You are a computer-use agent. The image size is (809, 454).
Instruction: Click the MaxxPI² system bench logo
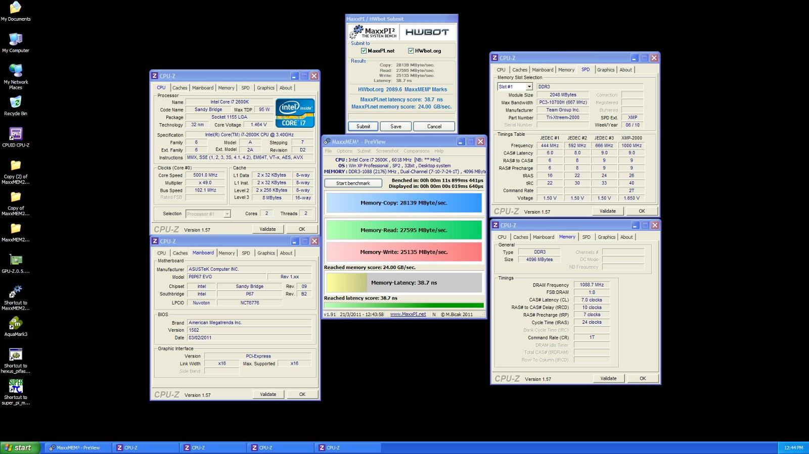coord(373,32)
